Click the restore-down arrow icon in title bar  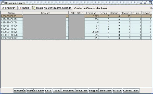[x=142, y=3]
